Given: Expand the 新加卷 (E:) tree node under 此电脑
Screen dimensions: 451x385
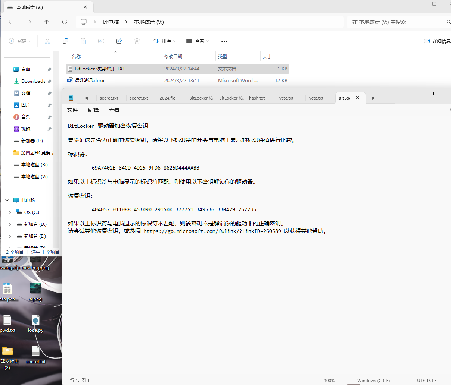Looking at the screenshot, I should [10, 236].
